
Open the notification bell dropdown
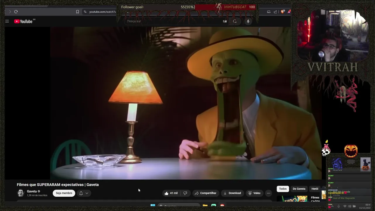pos(83,193)
